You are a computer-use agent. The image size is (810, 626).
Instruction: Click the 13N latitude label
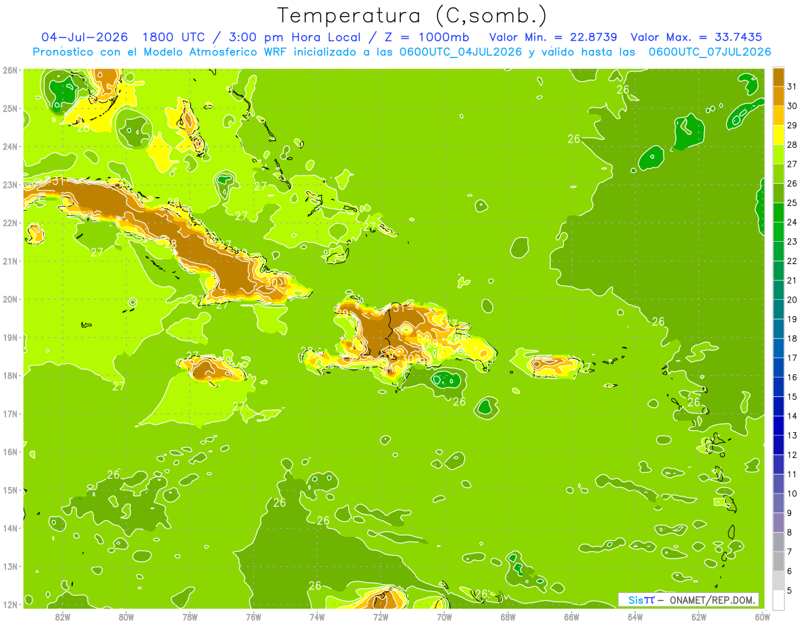(x=10, y=566)
